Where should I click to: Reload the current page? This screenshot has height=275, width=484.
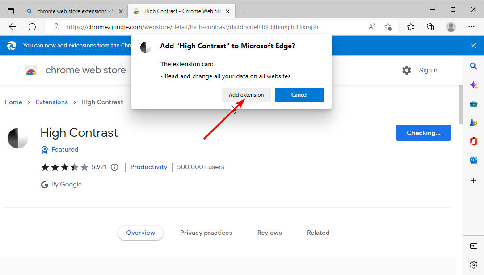pyautogui.click(x=32, y=27)
